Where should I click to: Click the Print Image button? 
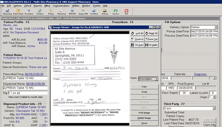(x=144, y=113)
